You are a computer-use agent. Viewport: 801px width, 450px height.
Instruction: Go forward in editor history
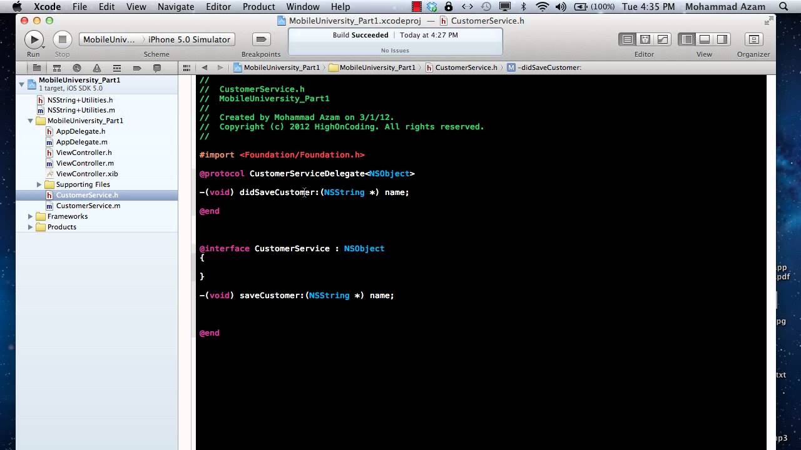220,67
